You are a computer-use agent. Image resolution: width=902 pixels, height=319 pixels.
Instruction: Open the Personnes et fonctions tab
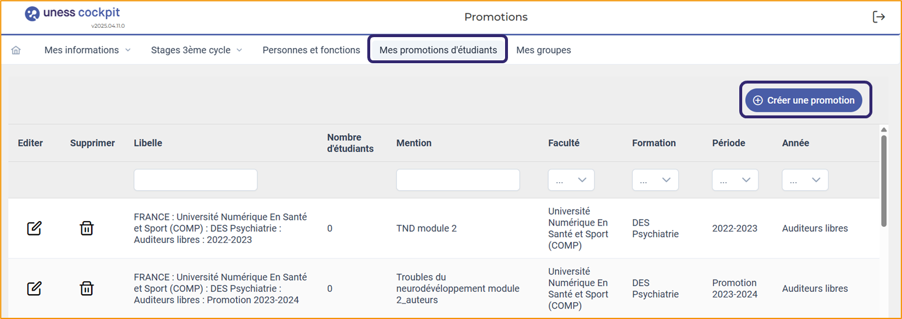click(312, 50)
